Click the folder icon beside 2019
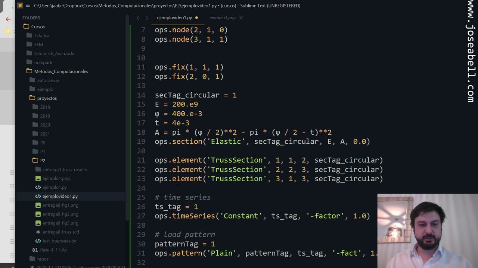The width and height of the screenshot is (478, 268). [x=35, y=116]
